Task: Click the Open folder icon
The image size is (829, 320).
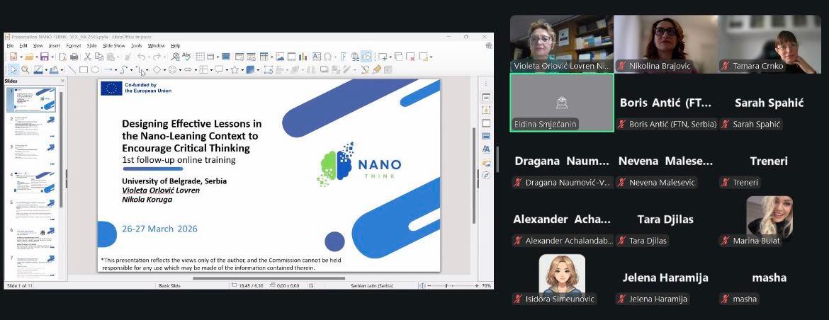Action: [29, 57]
